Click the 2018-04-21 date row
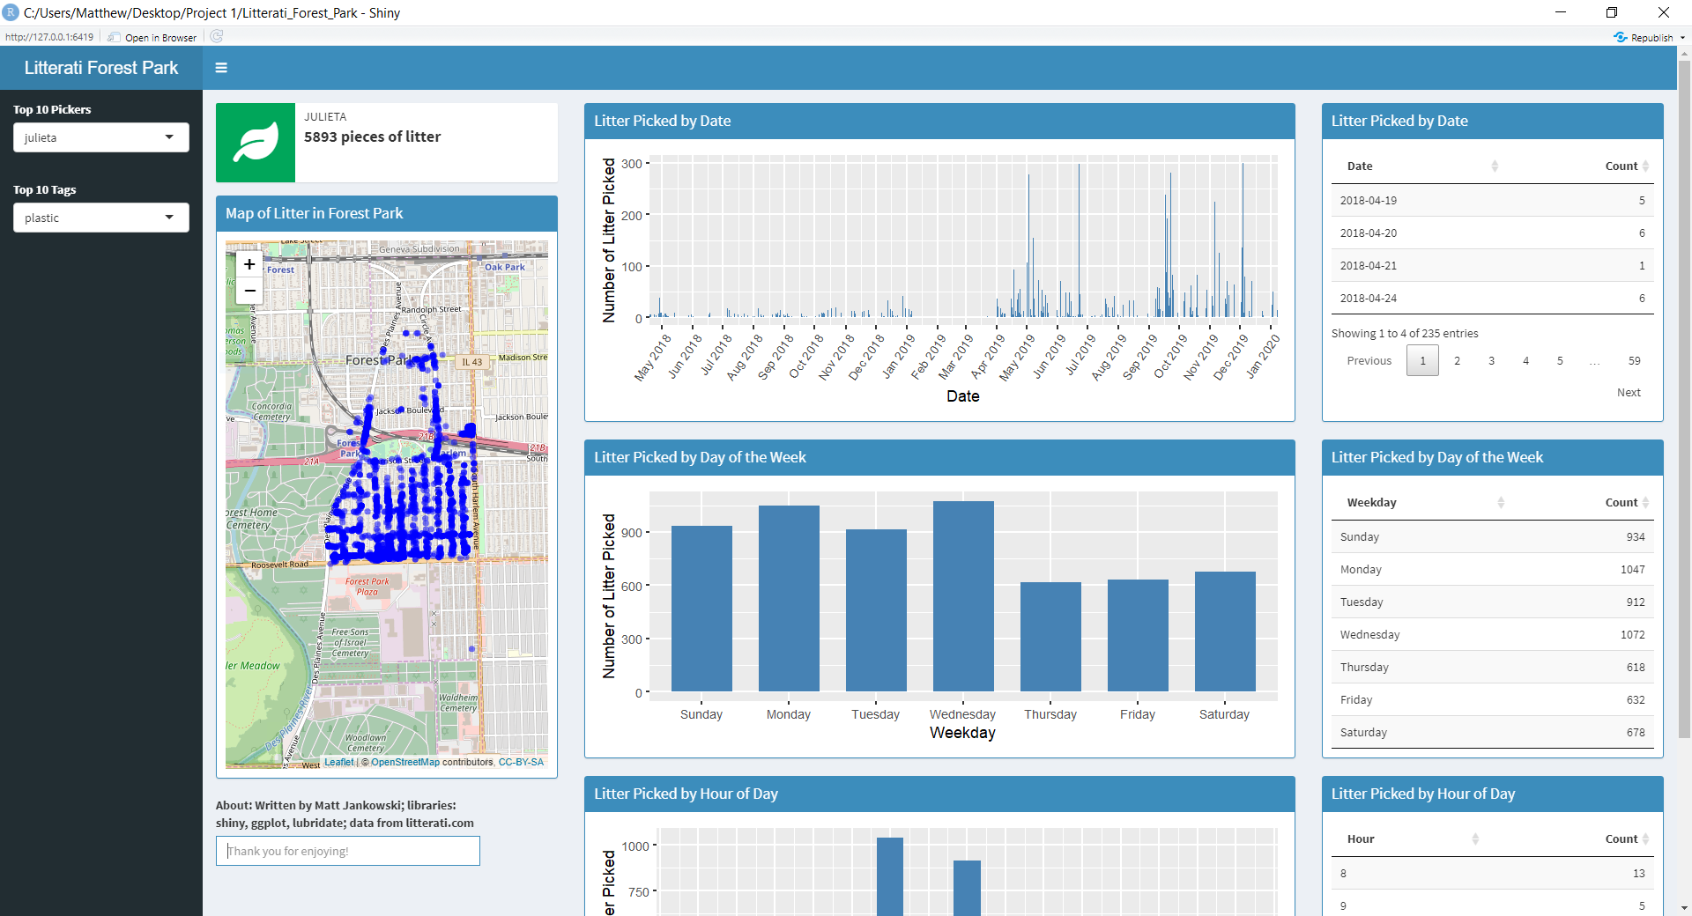 click(x=1492, y=266)
